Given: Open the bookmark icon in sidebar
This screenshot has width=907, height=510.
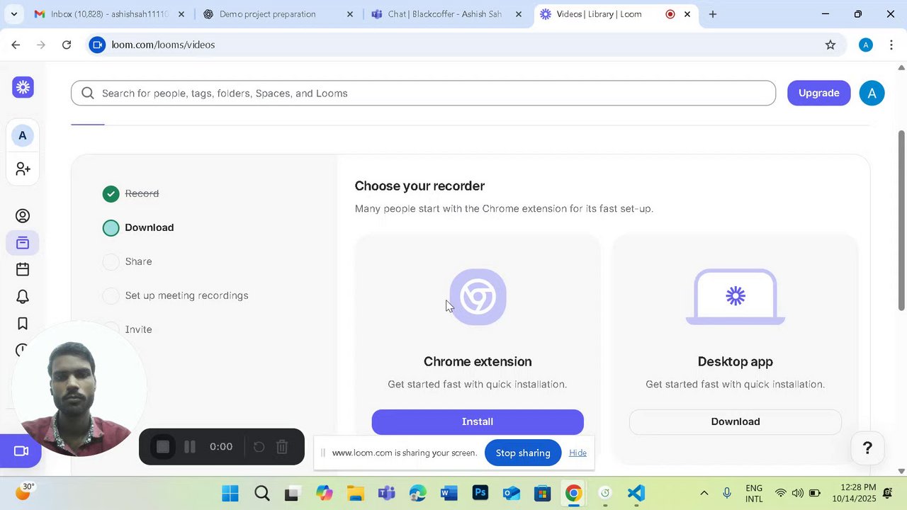Looking at the screenshot, I should (23, 324).
